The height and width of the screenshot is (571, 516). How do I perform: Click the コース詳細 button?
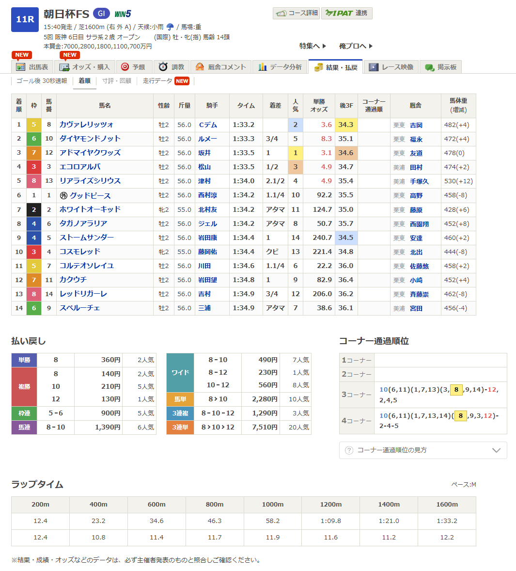pyautogui.click(x=296, y=13)
